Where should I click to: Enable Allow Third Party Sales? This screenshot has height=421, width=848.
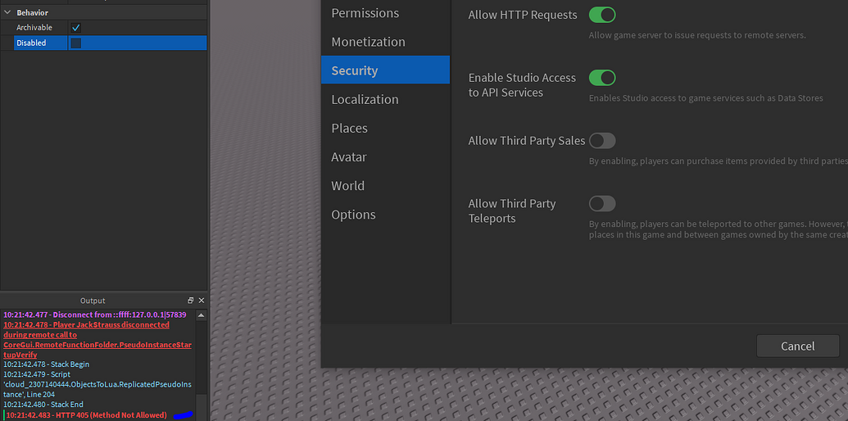click(x=602, y=141)
